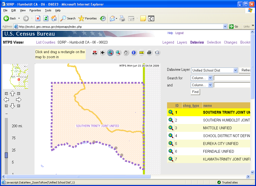Click the email envelope map tool

click(x=157, y=52)
